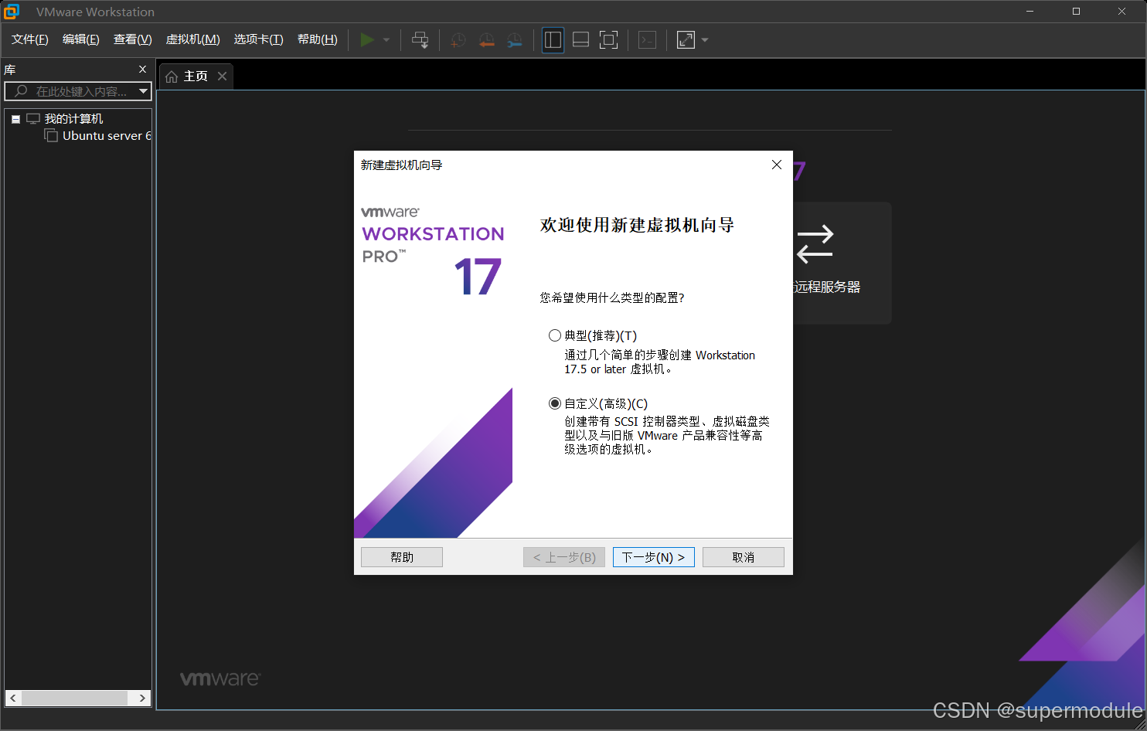Image resolution: width=1147 pixels, height=731 pixels.
Task: Open the stretch display dropdown arrow
Action: pos(705,40)
